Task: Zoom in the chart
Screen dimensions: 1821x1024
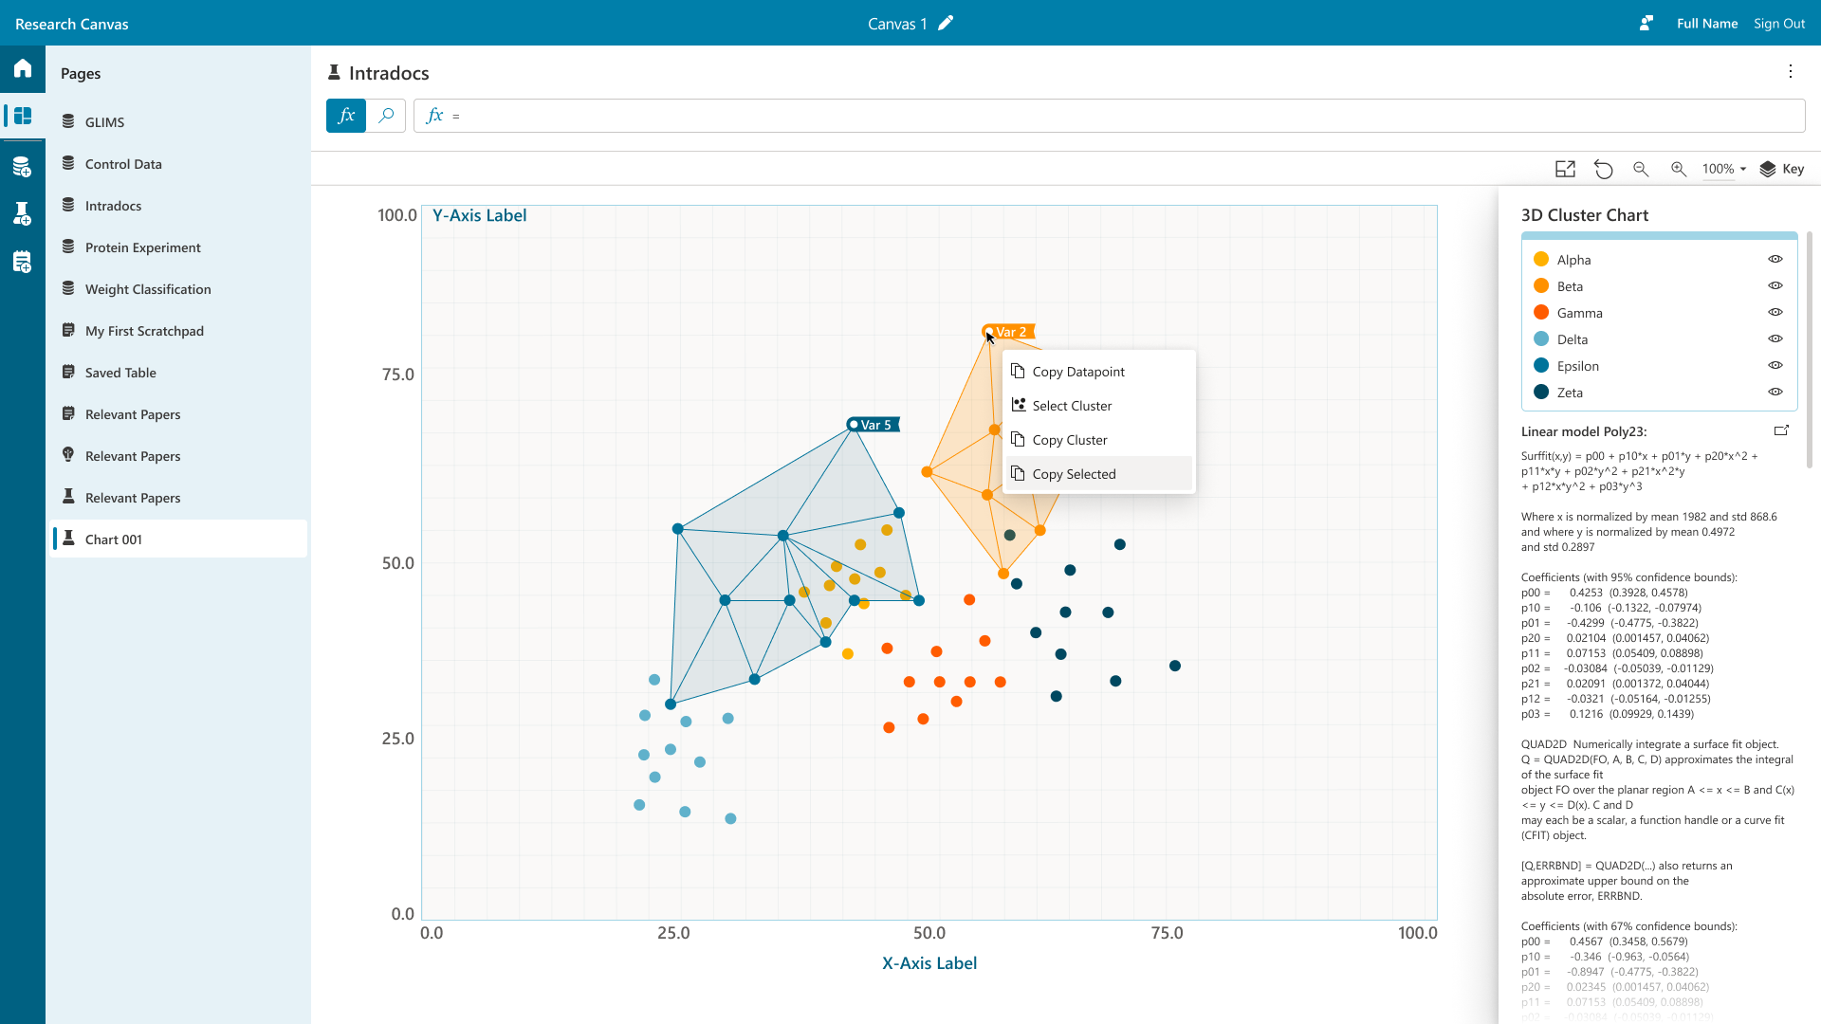Action: [1679, 169]
